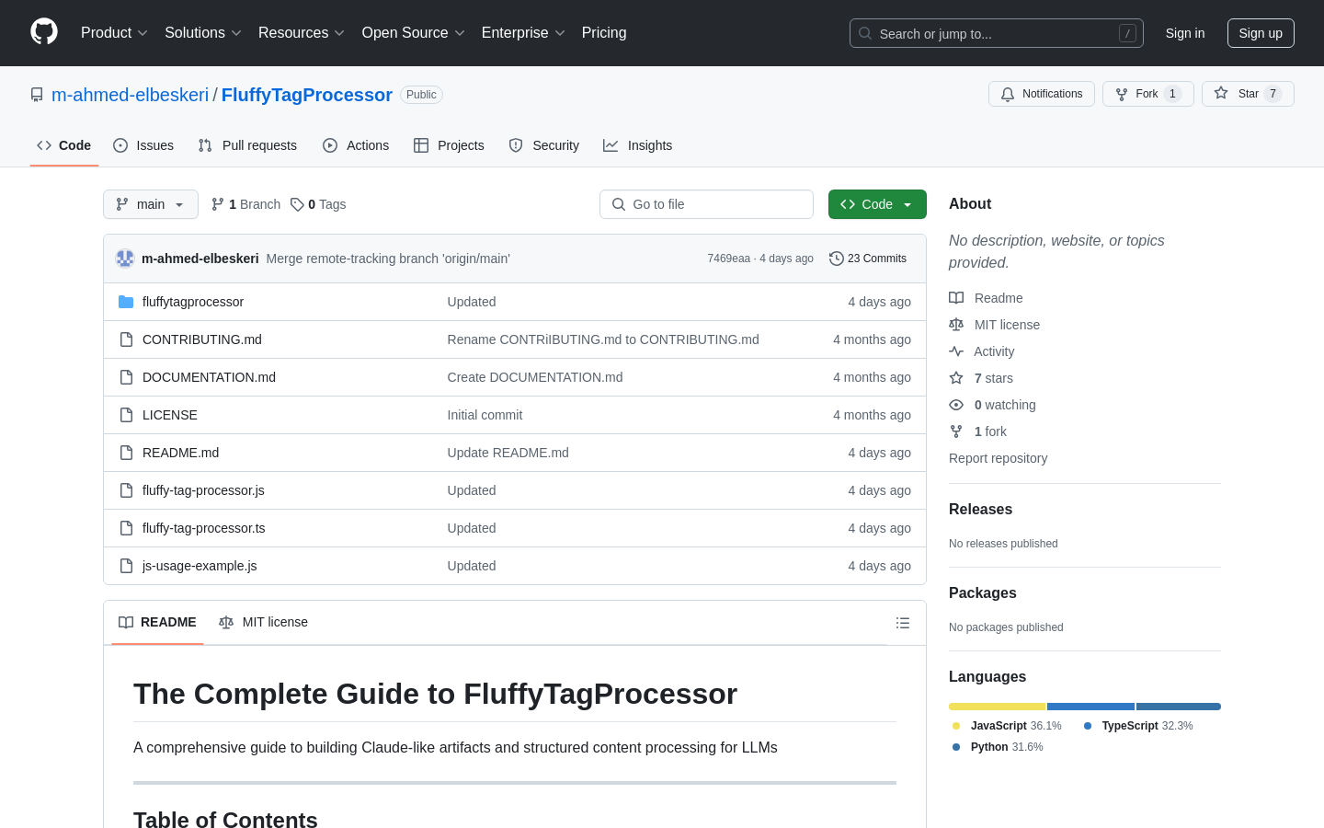Expand the Open Source menu
The width and height of the screenshot is (1324, 828).
tap(414, 33)
